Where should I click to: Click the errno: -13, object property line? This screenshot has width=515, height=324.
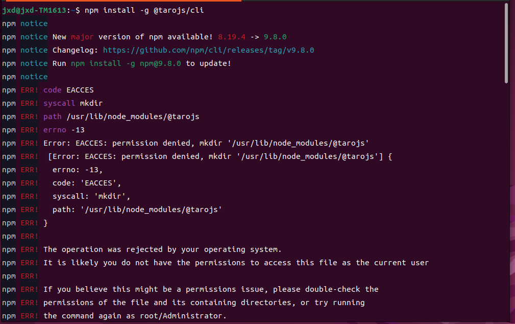coord(78,170)
